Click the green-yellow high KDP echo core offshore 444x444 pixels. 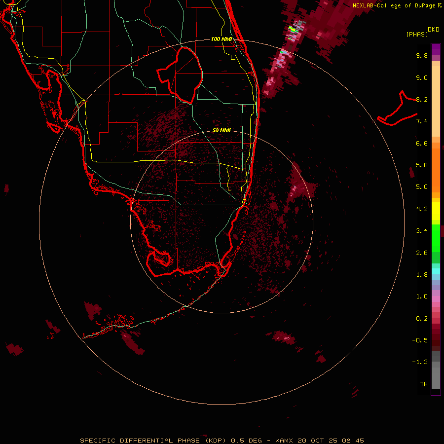[294, 29]
